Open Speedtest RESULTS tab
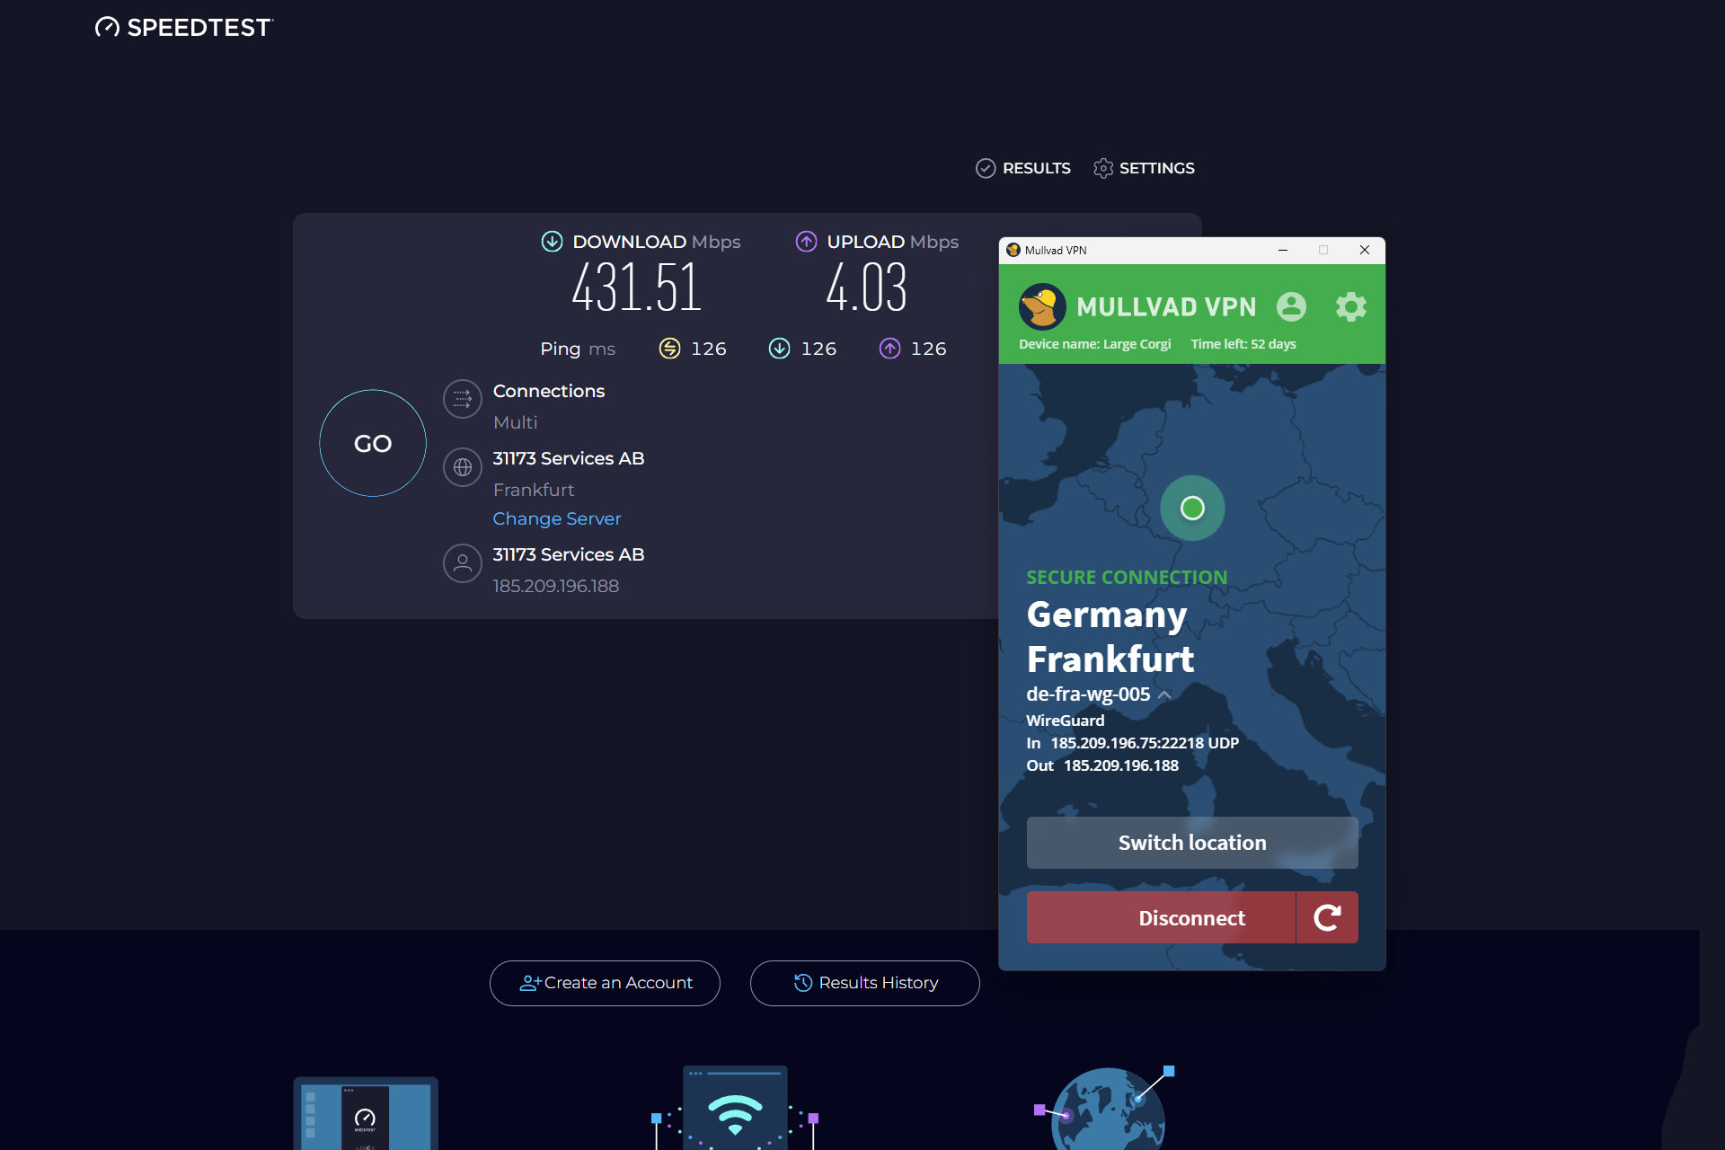Viewport: 1725px width, 1150px height. pyautogui.click(x=1022, y=168)
